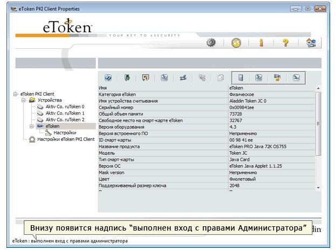Click the properties table scrollbar down arrow
The image size is (335, 251).
pyautogui.click(x=318, y=187)
